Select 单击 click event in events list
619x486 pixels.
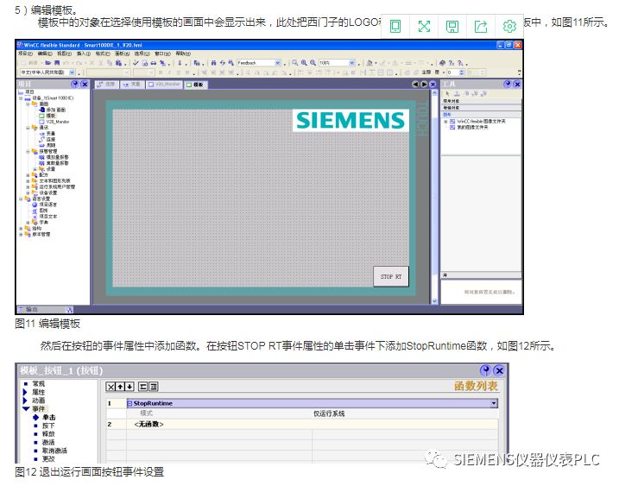pos(49,417)
